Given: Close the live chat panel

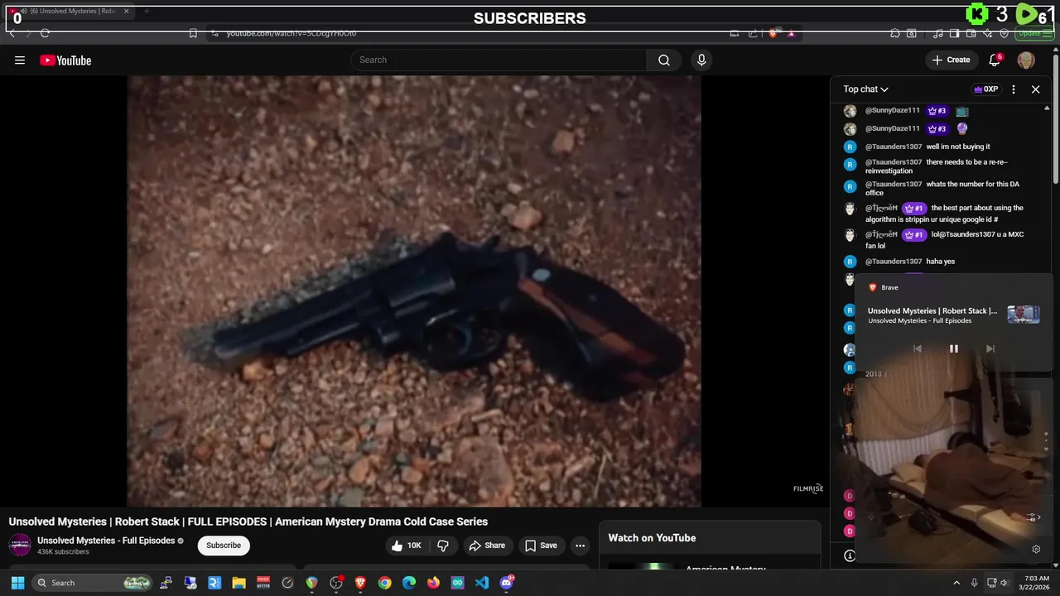Looking at the screenshot, I should [x=1035, y=89].
